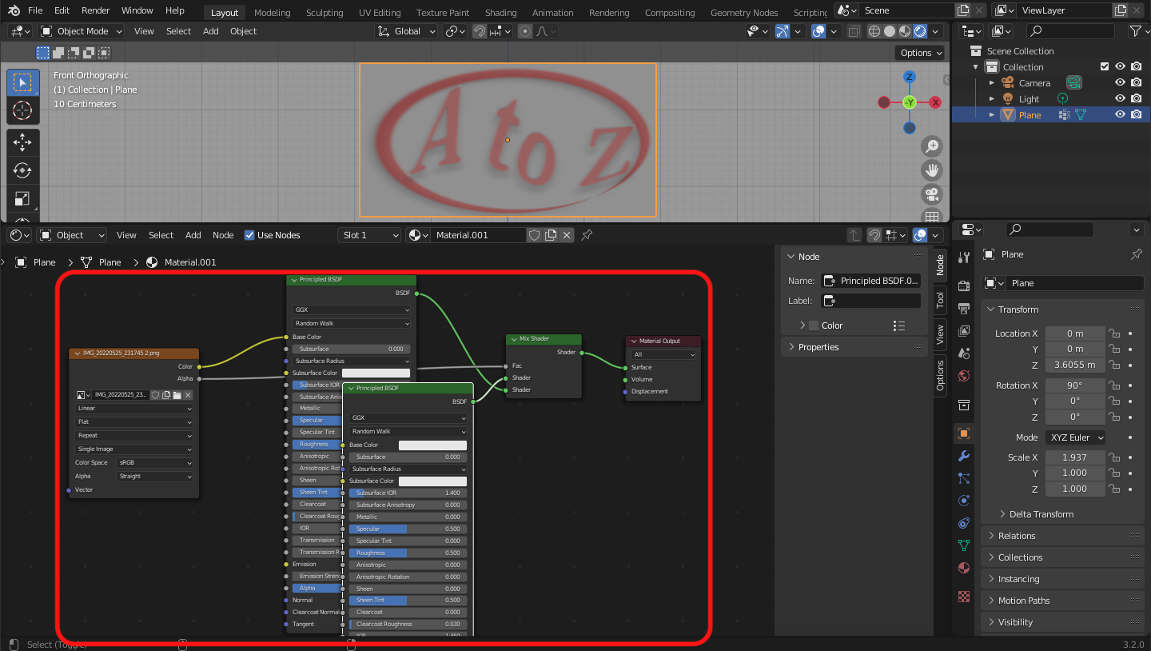The width and height of the screenshot is (1151, 651).
Task: Lock Location X in Transform panel
Action: tap(1113, 333)
